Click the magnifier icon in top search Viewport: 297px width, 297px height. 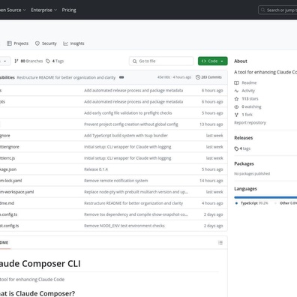coord(262,10)
